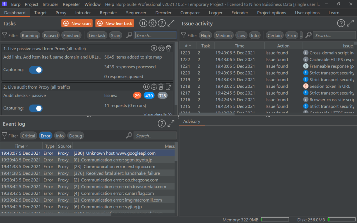Open Live audit task in new window
Screen dimensions: 357x223
click(168, 87)
